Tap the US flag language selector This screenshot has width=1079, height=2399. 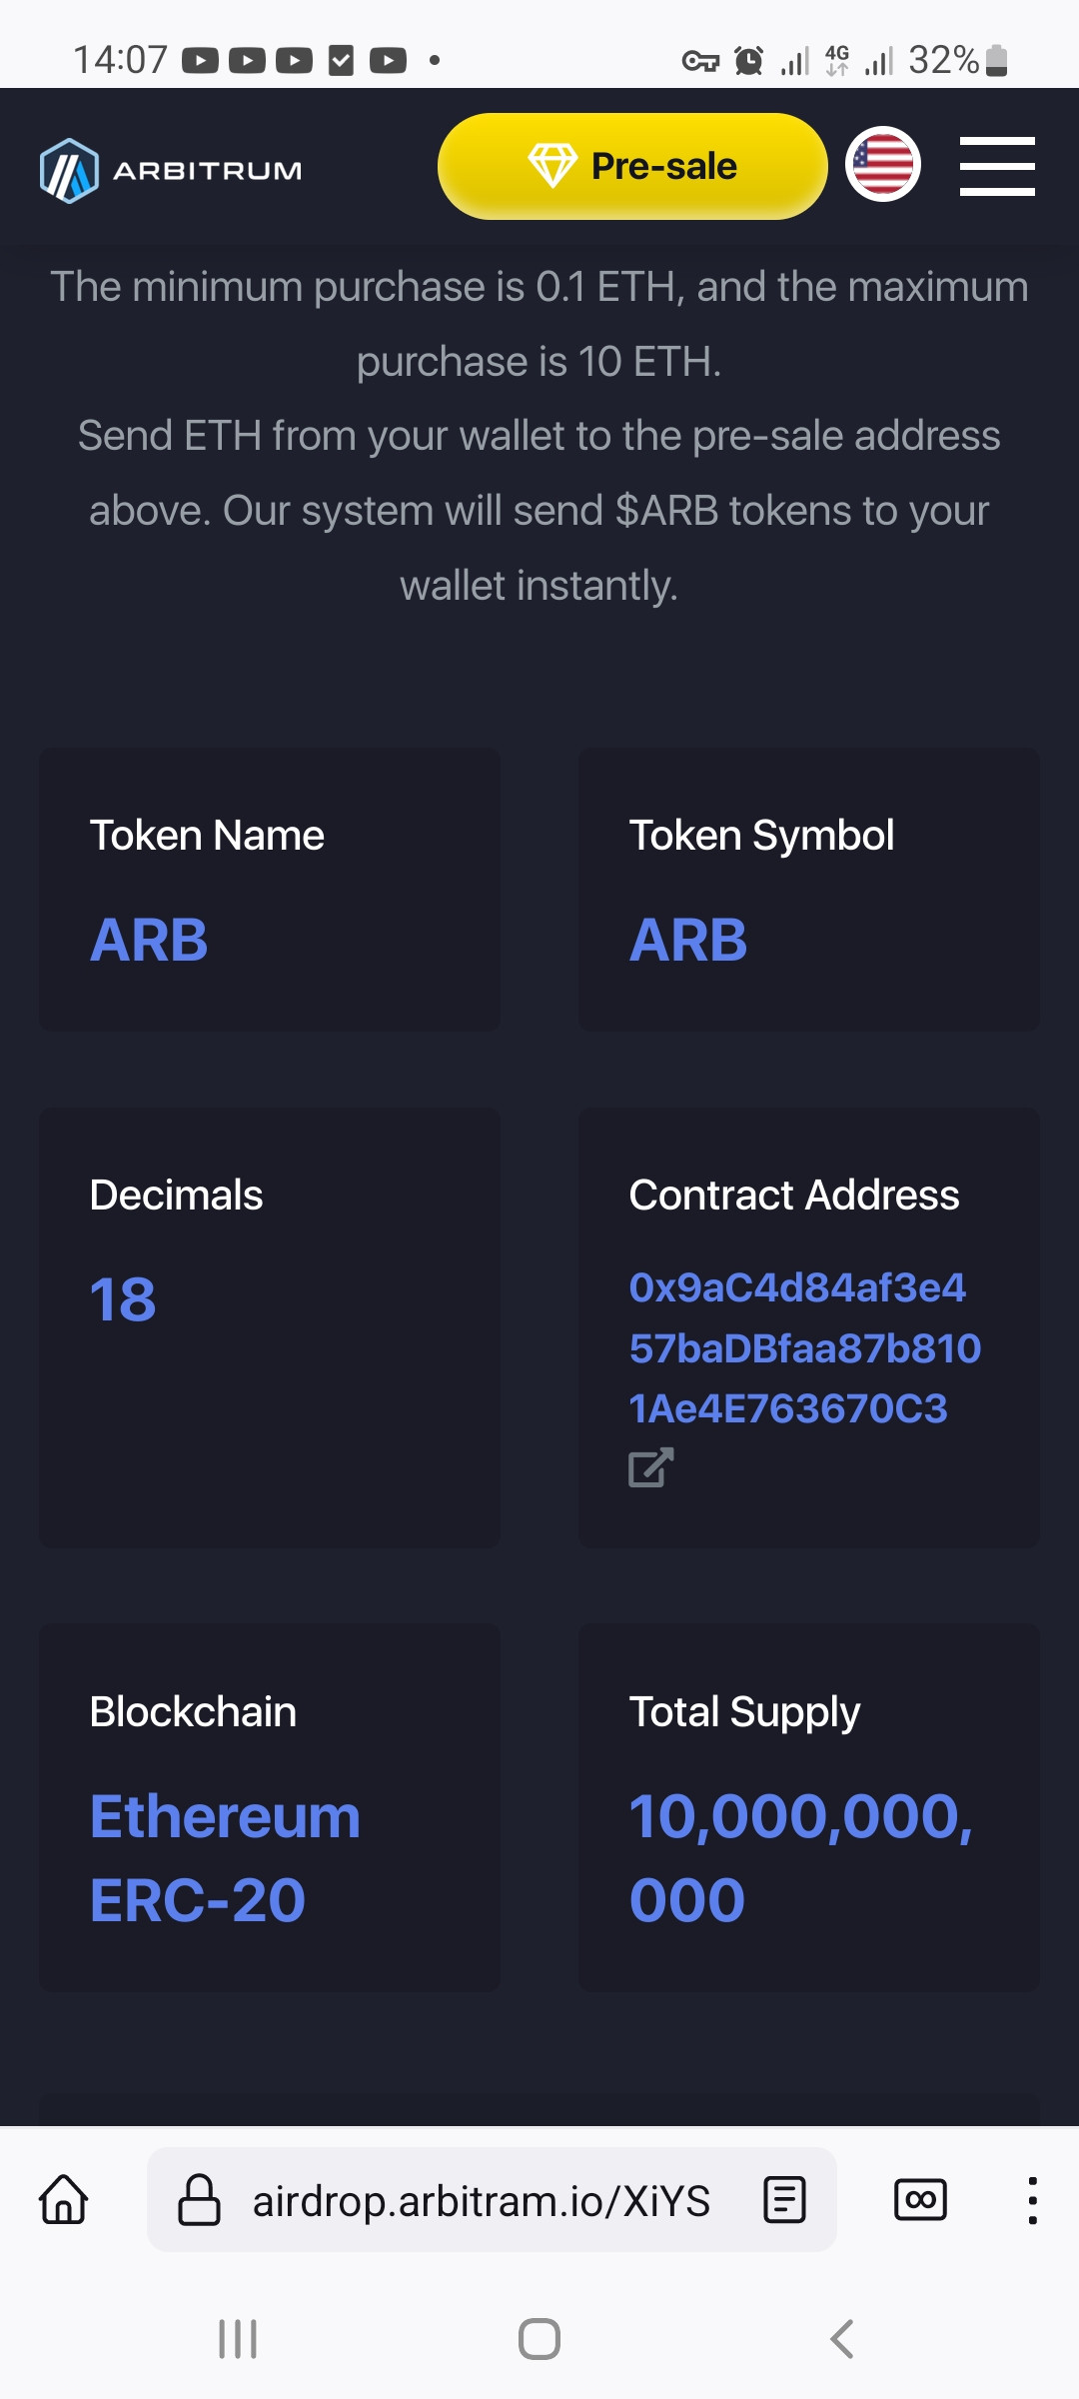883,164
